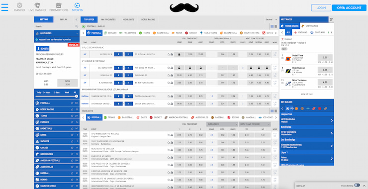
Task: Open the HIGHLIGHTS tab
Action: tap(128, 19)
